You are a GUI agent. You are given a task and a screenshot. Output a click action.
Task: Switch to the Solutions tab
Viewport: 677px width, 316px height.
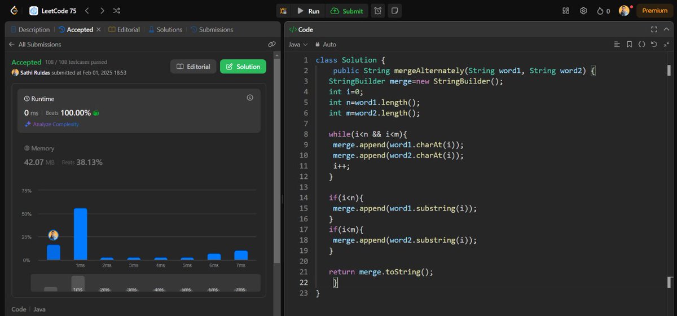click(x=165, y=29)
